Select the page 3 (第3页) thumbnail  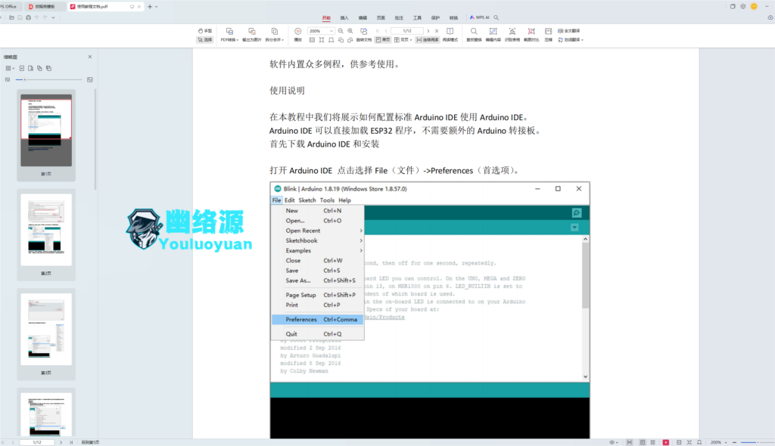click(x=46, y=329)
